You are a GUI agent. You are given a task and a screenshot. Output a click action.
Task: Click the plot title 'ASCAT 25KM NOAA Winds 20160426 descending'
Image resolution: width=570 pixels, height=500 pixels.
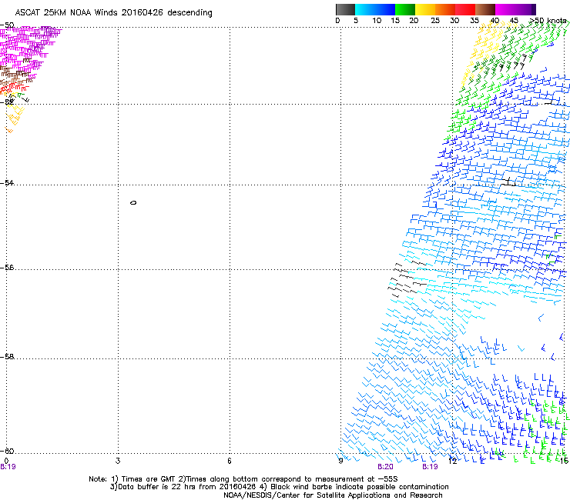[114, 13]
